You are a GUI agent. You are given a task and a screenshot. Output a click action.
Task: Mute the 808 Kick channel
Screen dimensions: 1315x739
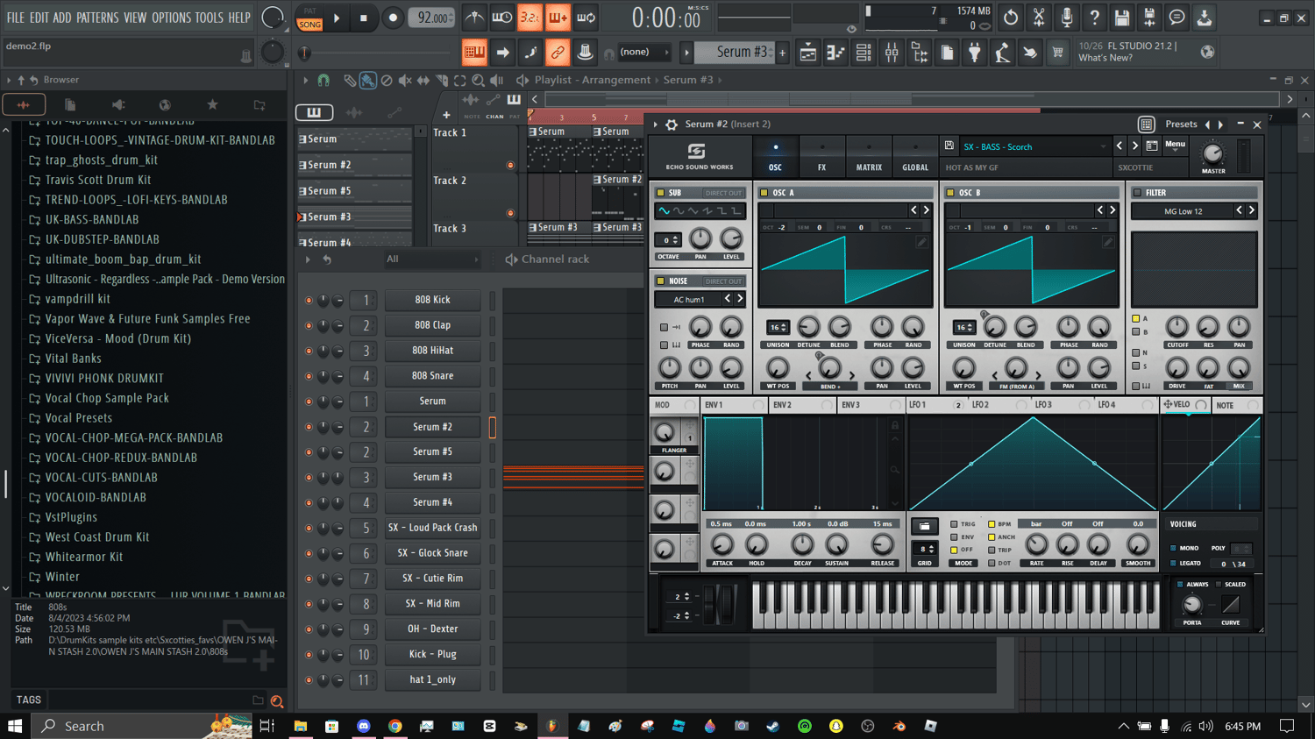(309, 300)
